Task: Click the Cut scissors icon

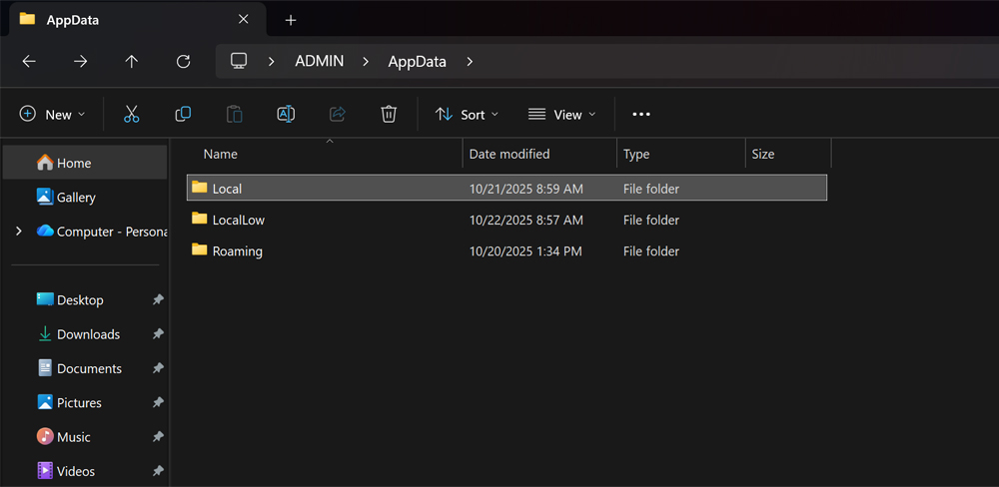Action: coord(131,115)
